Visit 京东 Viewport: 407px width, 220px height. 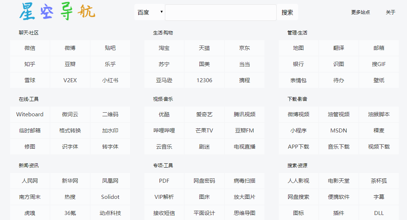[x=245, y=48]
